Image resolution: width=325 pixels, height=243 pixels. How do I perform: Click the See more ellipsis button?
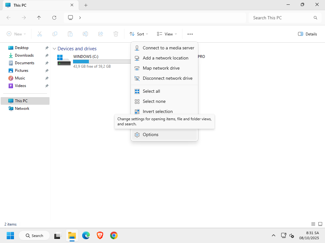pos(190,34)
